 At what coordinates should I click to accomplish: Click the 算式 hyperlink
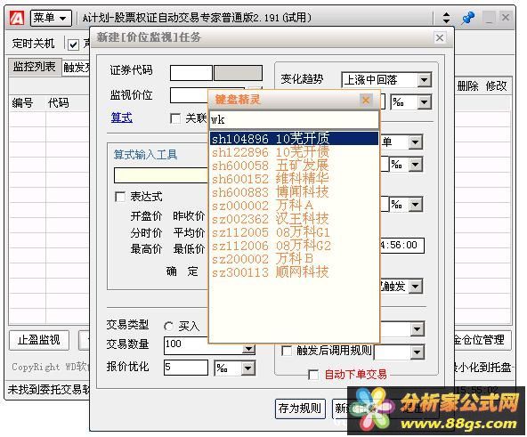(x=122, y=117)
